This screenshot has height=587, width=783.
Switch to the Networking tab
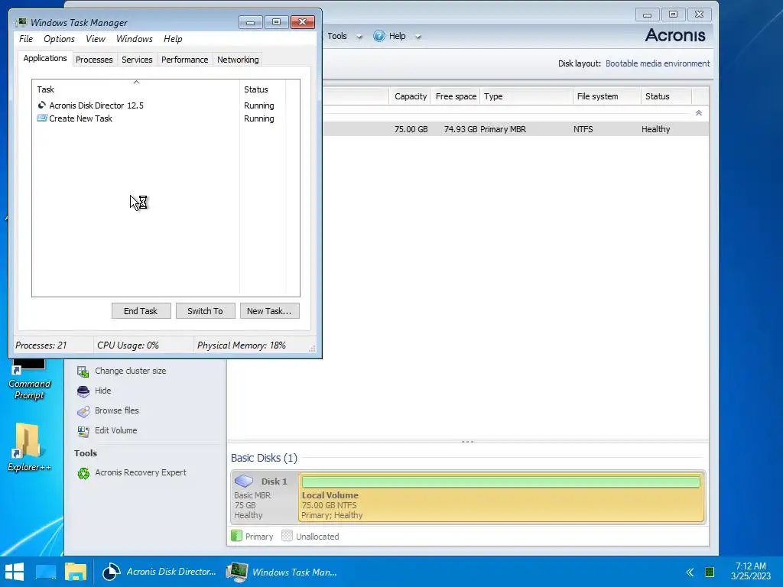coord(238,60)
